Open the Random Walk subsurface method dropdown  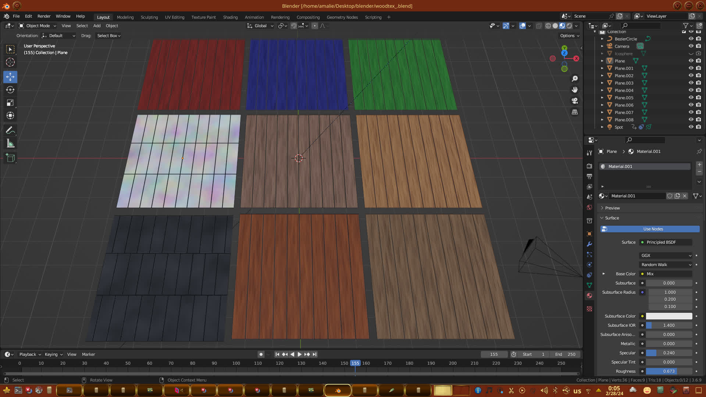pyautogui.click(x=666, y=265)
